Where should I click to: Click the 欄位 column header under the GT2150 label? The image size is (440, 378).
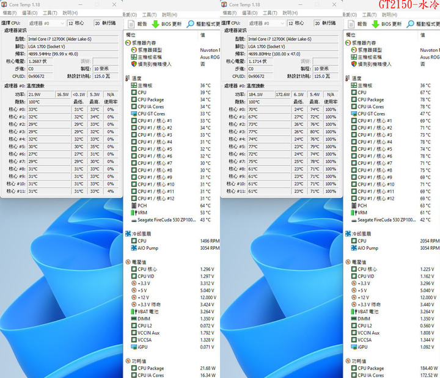(351, 35)
